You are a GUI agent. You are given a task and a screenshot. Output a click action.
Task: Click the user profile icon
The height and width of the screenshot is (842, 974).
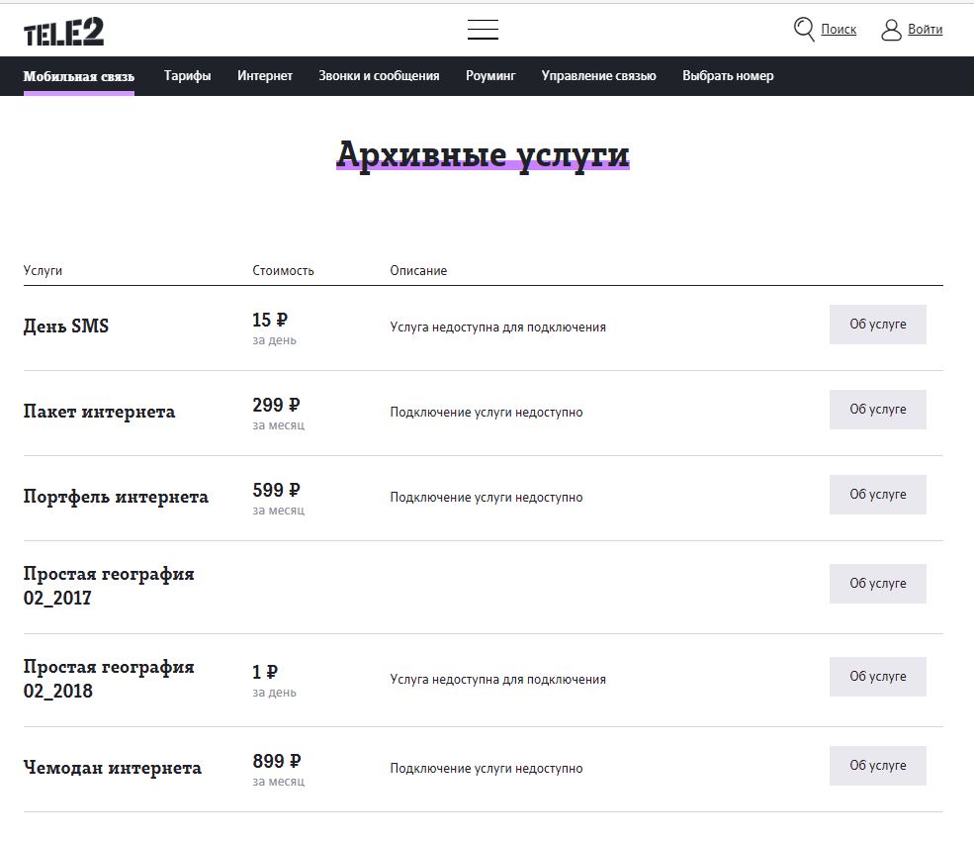click(891, 30)
